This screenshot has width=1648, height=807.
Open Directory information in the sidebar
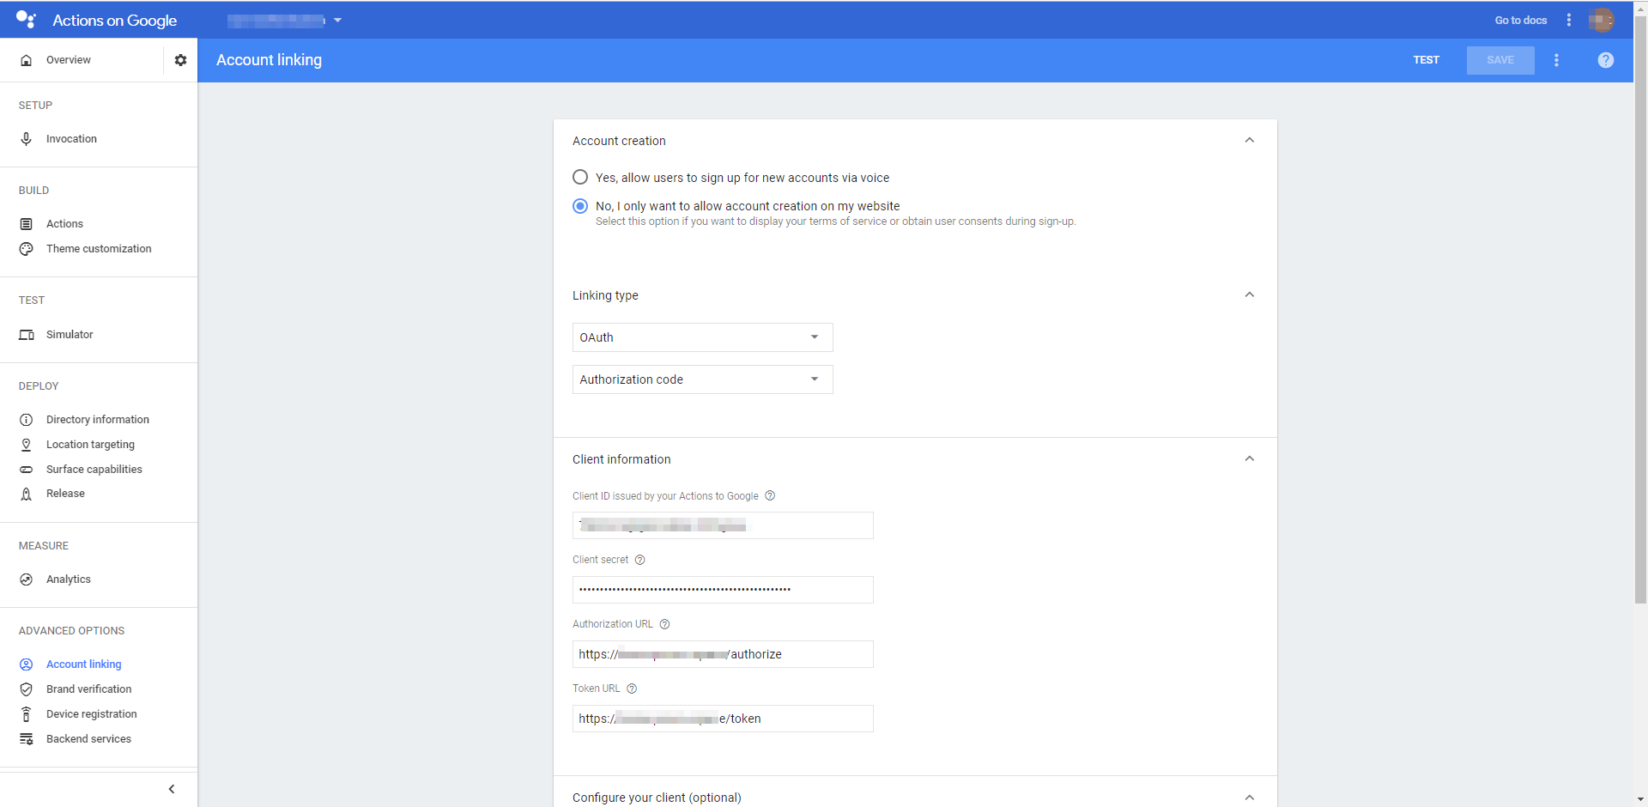coord(98,420)
